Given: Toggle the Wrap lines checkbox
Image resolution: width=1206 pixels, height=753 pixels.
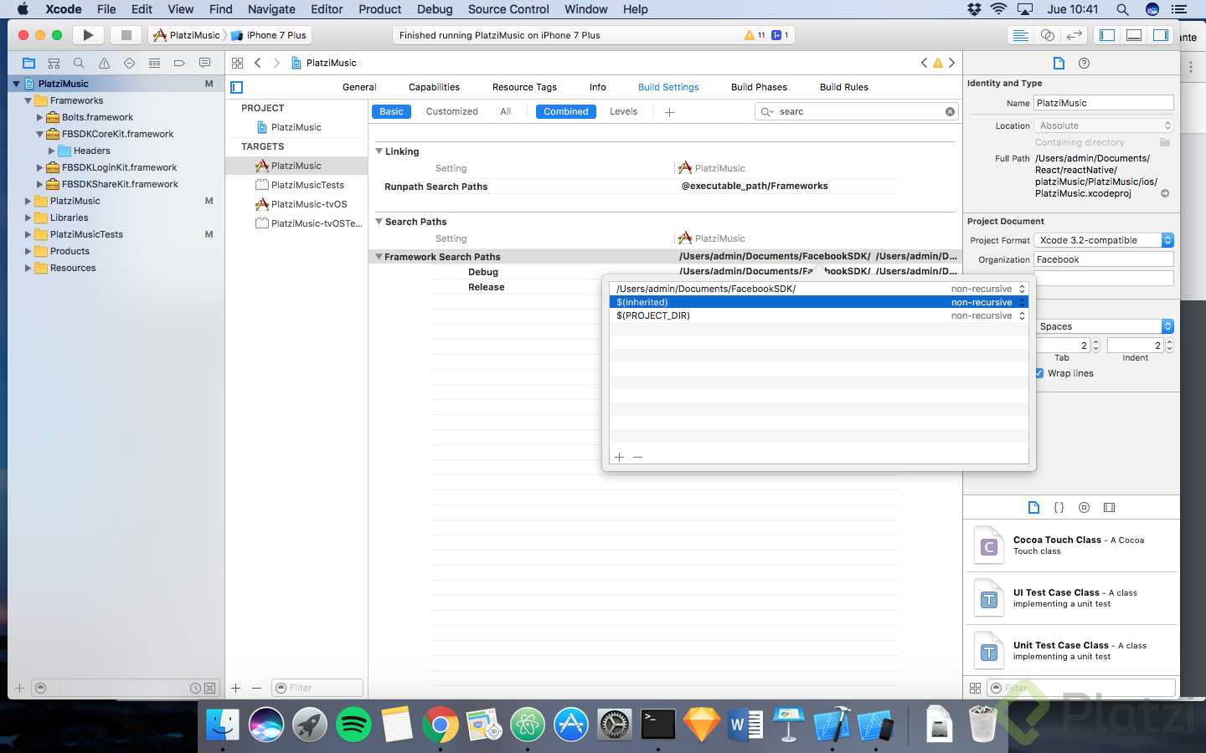Looking at the screenshot, I should tap(1039, 373).
